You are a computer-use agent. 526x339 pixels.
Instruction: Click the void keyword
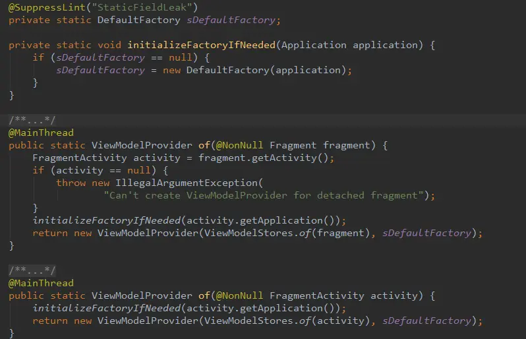click(109, 45)
